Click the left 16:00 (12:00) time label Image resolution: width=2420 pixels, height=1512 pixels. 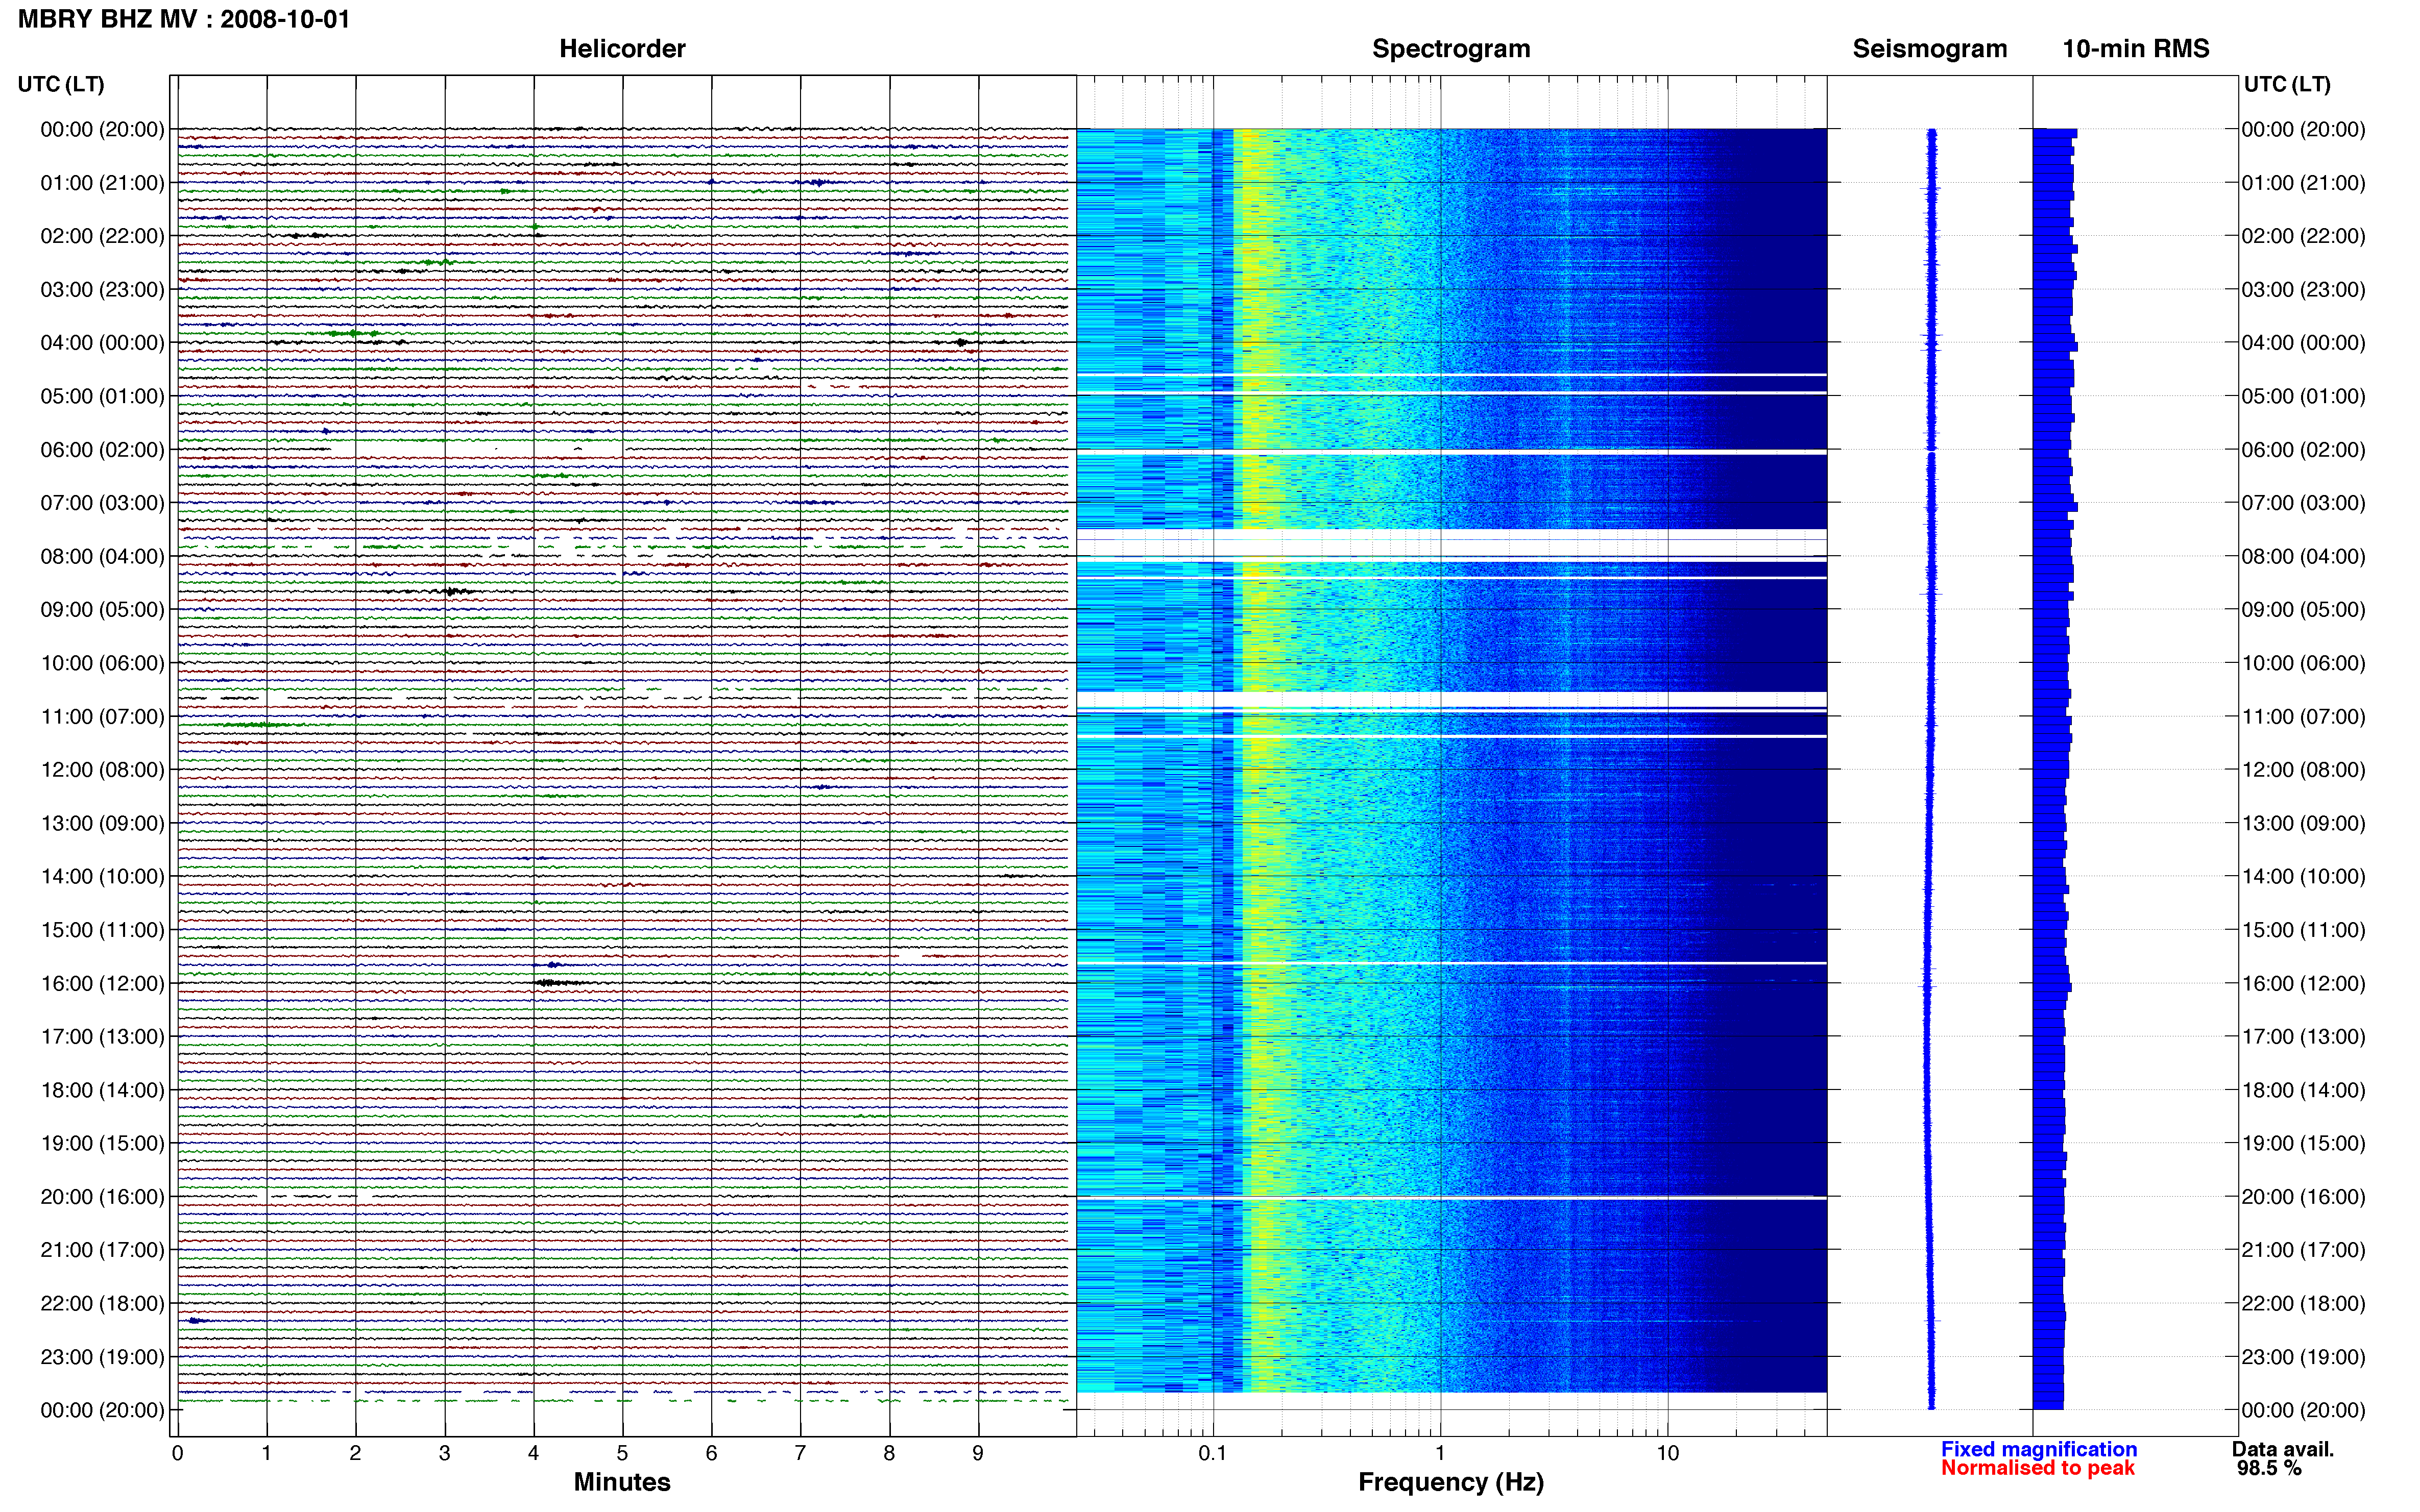pyautogui.click(x=102, y=983)
